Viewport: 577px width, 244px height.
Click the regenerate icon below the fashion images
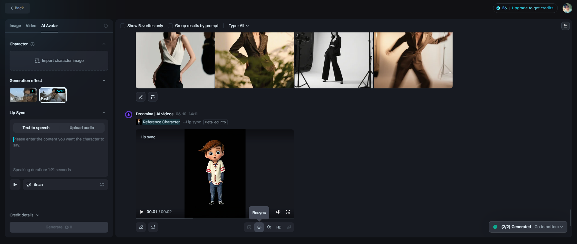pos(153,97)
